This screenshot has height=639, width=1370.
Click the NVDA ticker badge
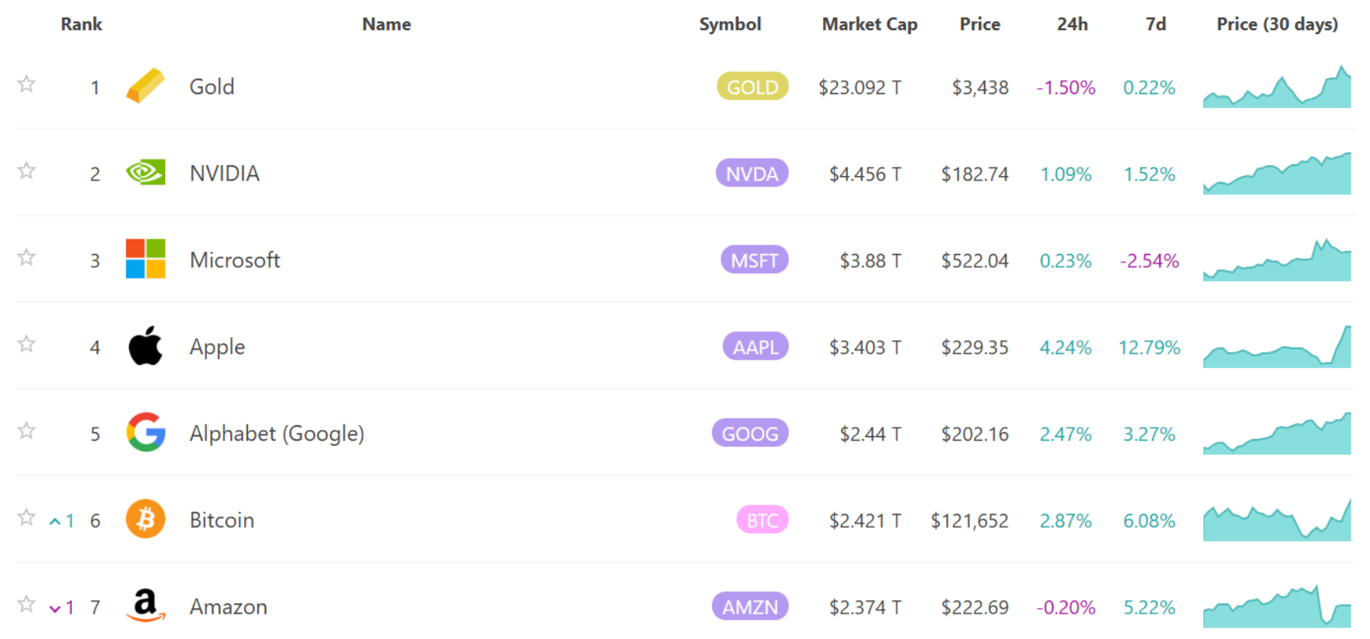coord(752,173)
